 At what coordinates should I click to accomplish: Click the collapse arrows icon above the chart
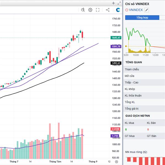(119, 3)
